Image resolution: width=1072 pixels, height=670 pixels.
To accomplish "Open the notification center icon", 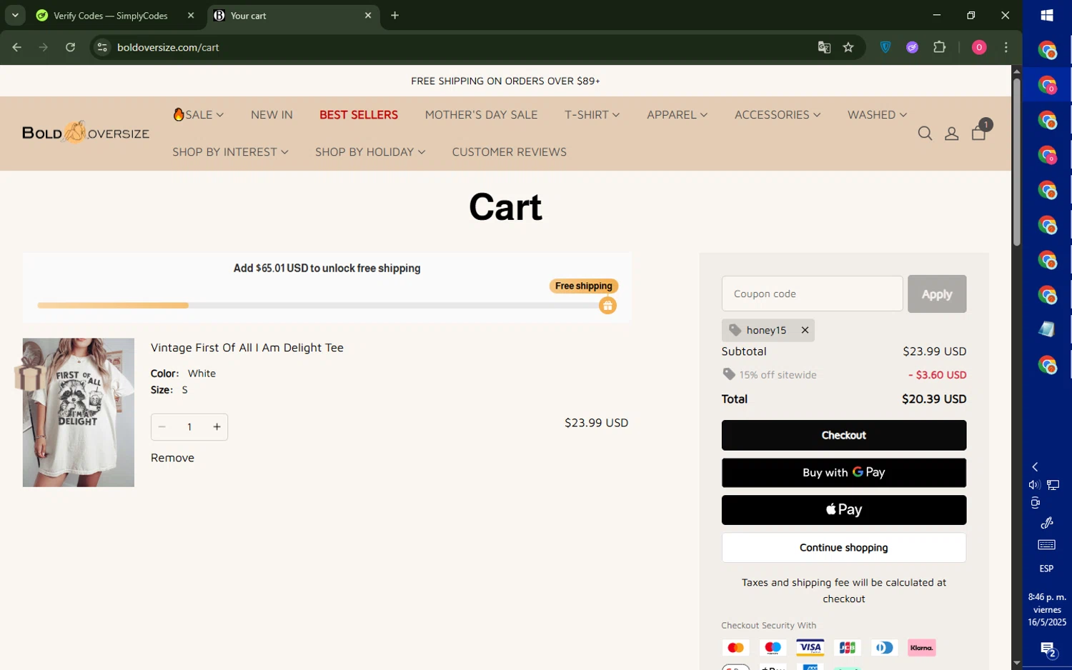I will (x=1048, y=650).
